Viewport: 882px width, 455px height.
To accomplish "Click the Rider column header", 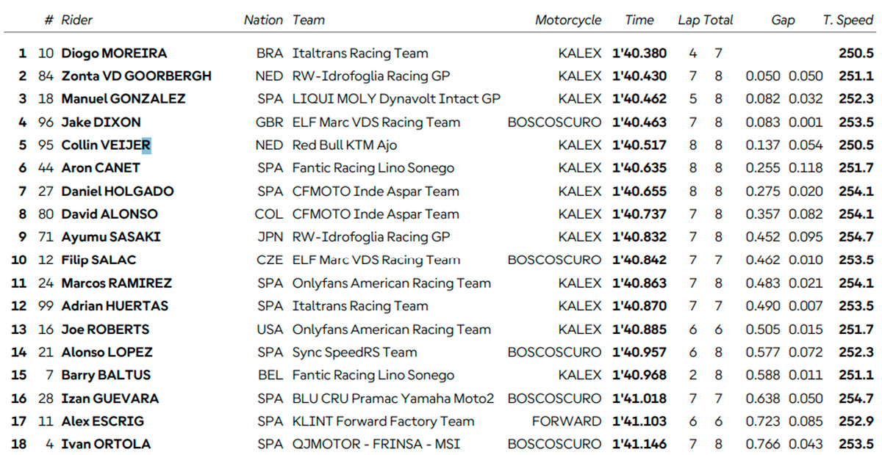I will [x=76, y=20].
